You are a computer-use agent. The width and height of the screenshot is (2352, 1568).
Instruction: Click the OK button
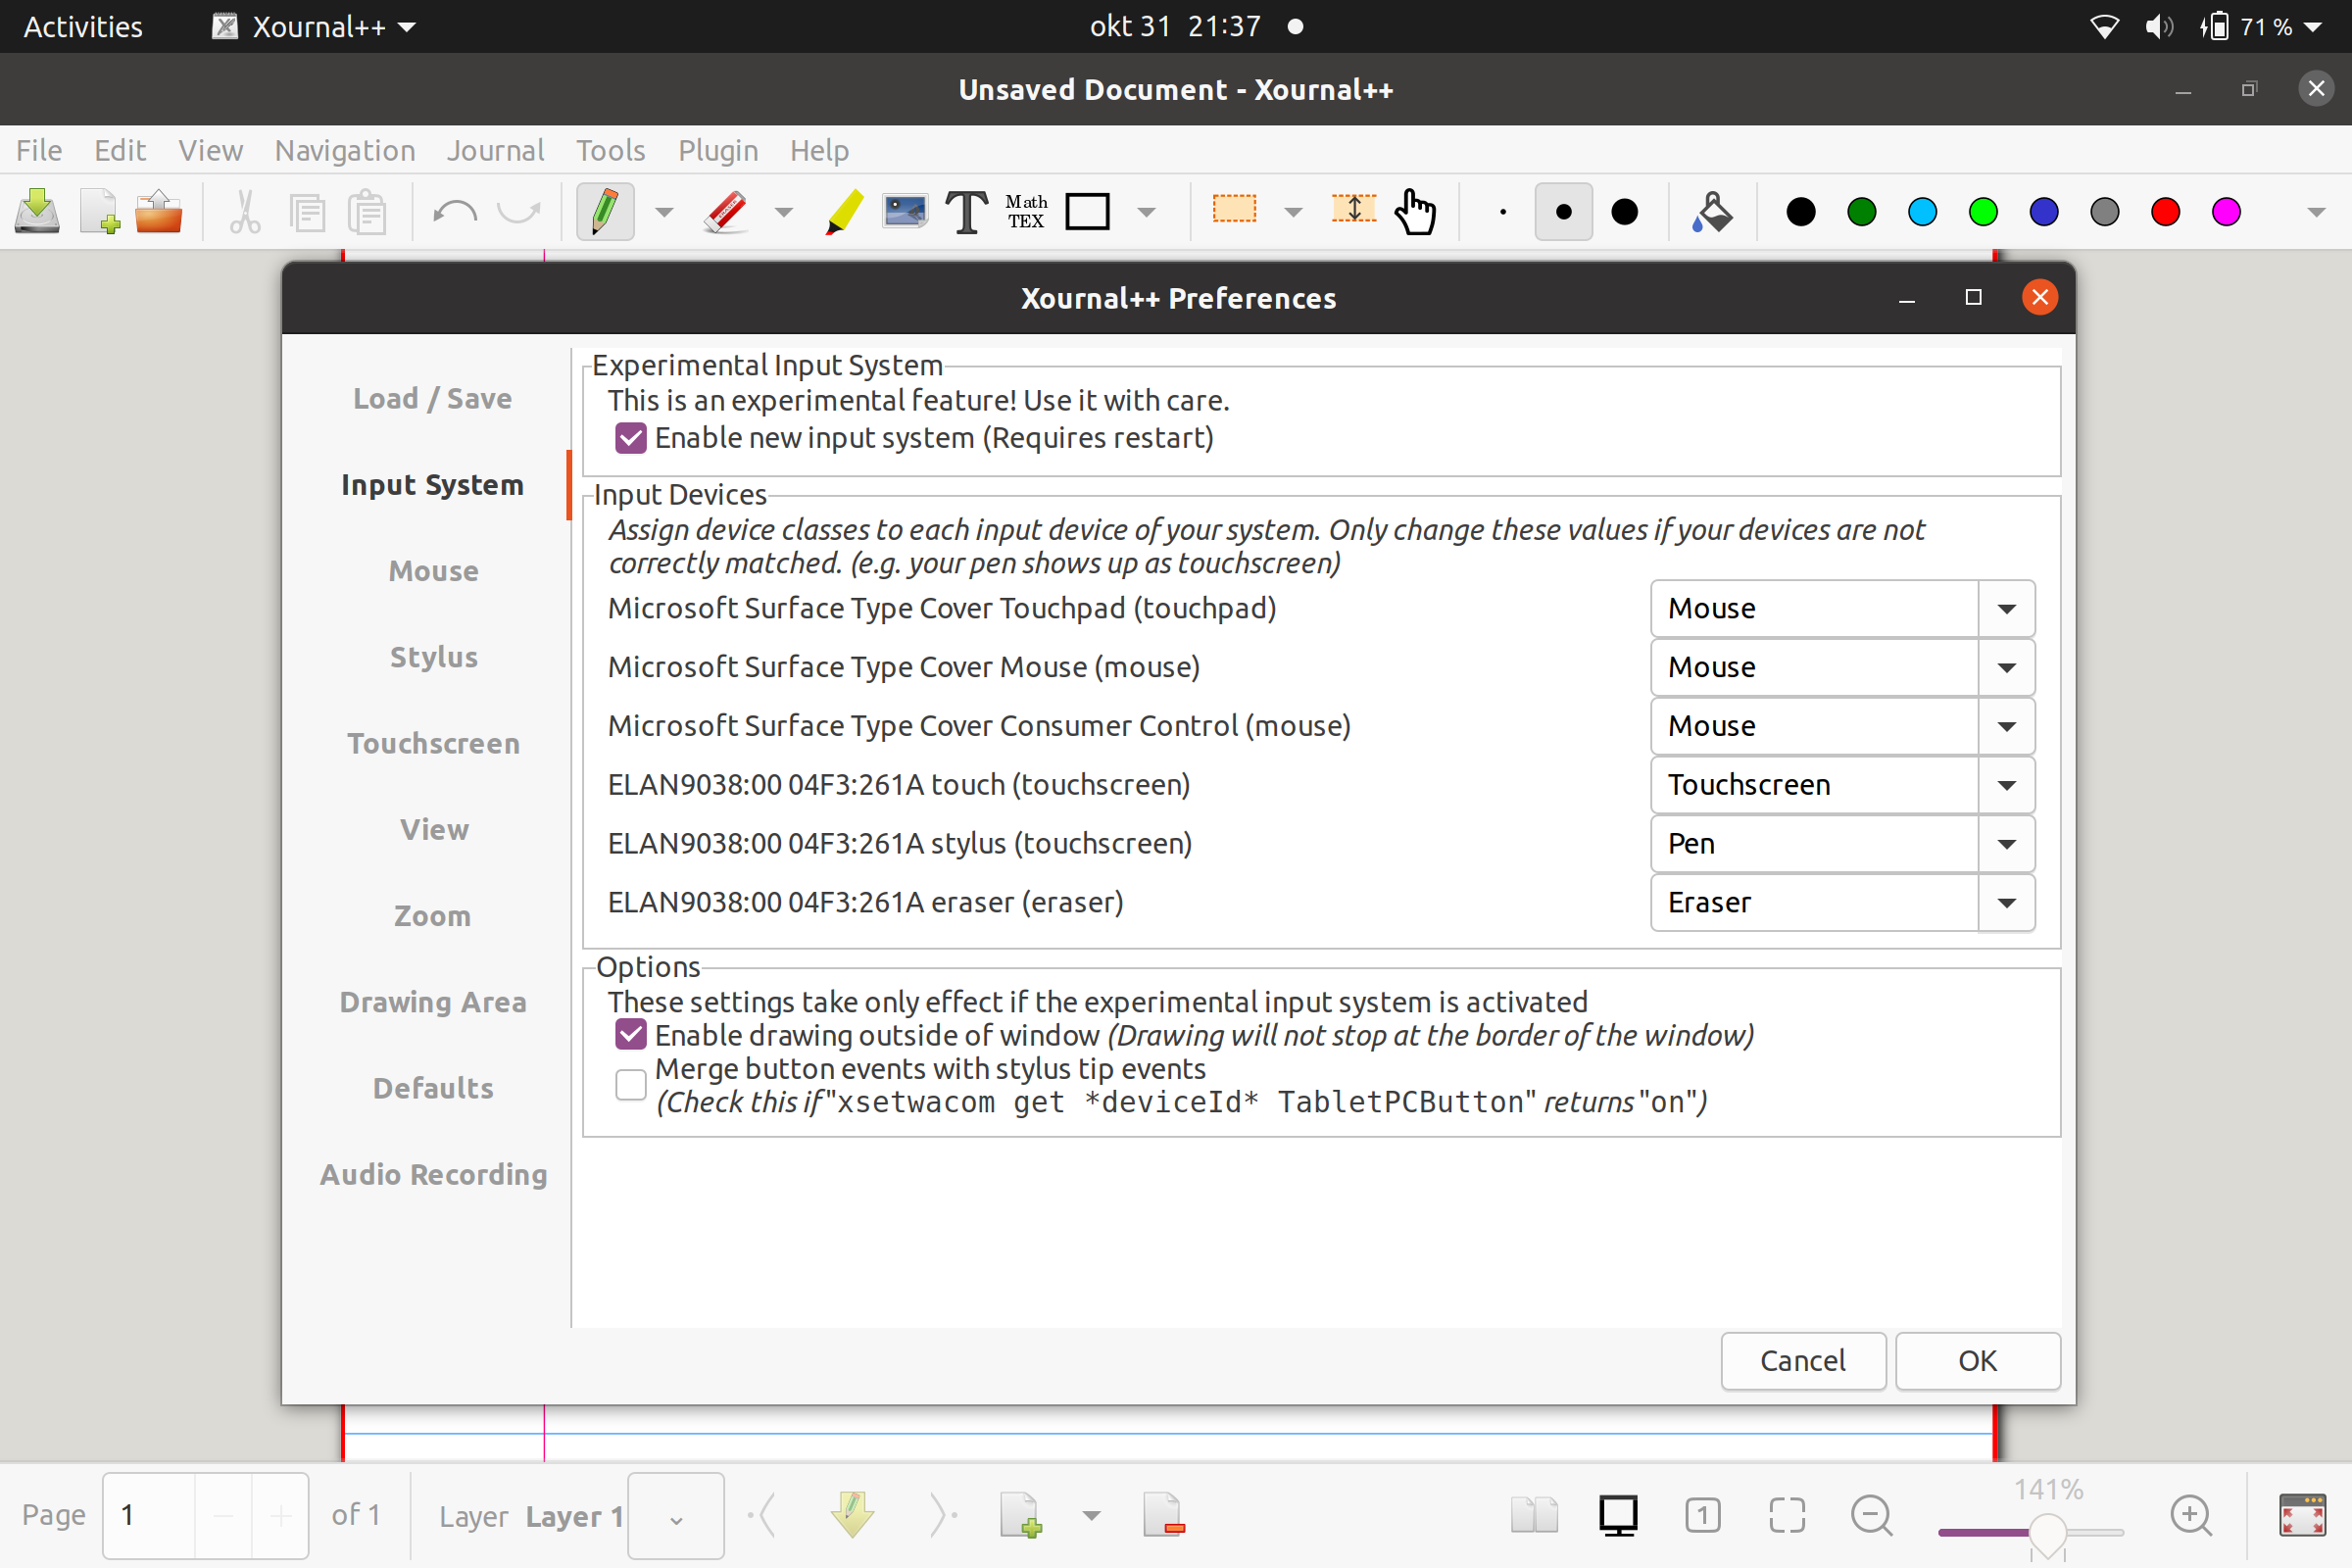pyautogui.click(x=1977, y=1361)
